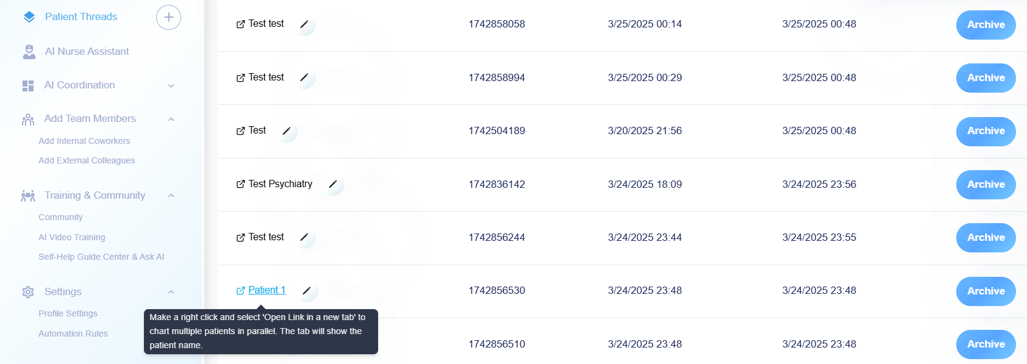Archive the Test Psychiatry thread
Image resolution: width=1027 pixels, height=364 pixels.
986,184
